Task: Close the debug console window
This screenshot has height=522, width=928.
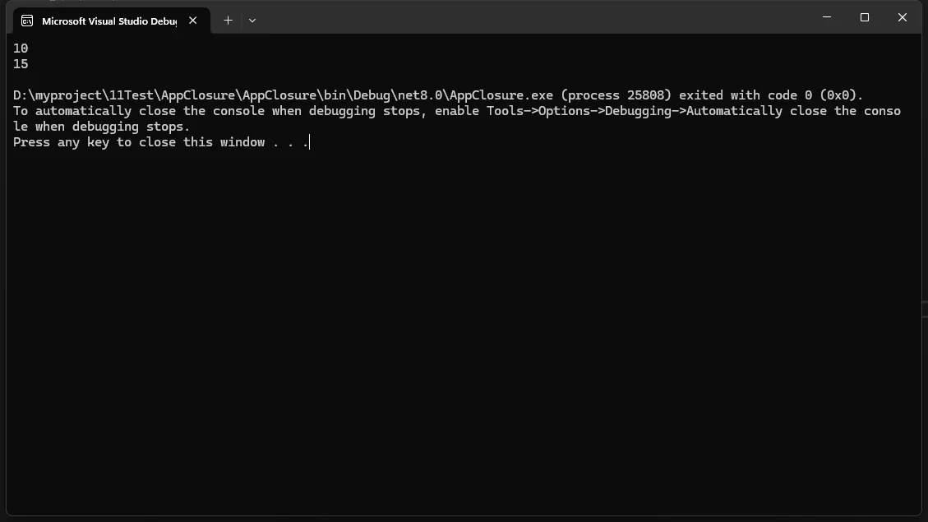Action: 902,17
